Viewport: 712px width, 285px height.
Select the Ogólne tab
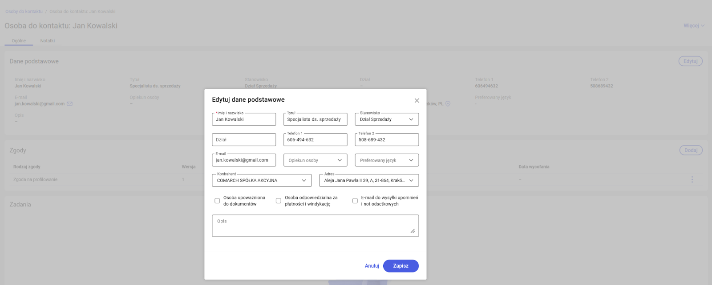tap(19, 41)
